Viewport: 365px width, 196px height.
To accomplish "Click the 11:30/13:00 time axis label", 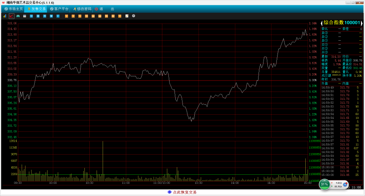I will tap(162, 183).
